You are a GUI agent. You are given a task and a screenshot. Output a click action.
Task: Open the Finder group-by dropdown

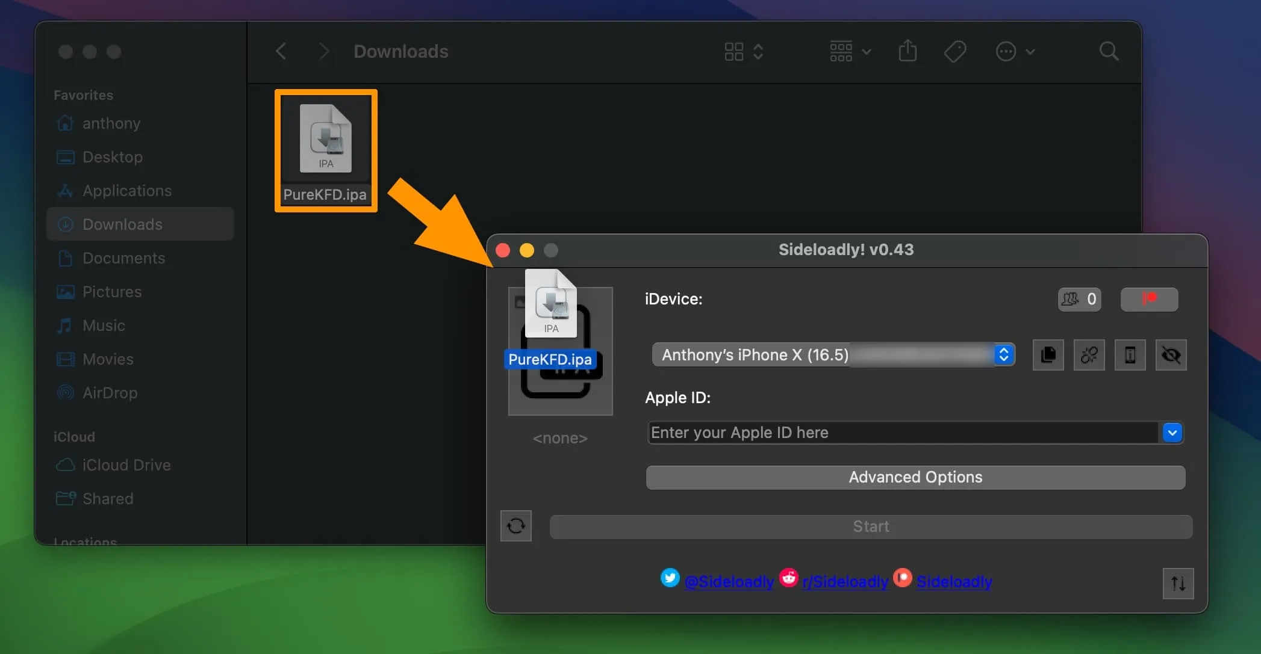pyautogui.click(x=850, y=52)
